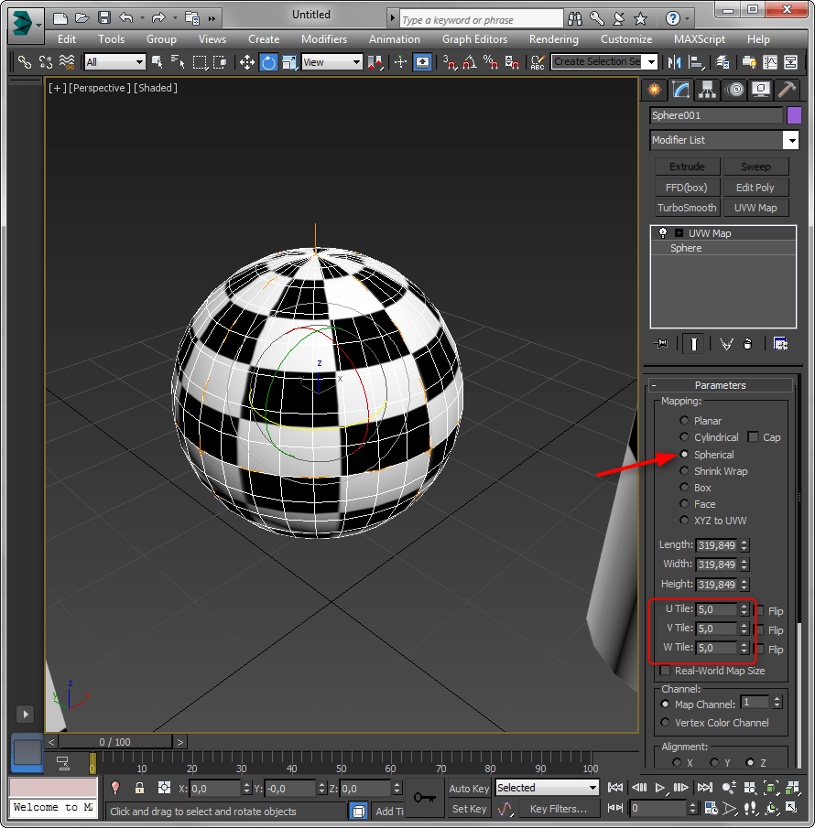Screen dimensions: 815x828
Task: Click the Mirror tool icon
Action: (674, 62)
